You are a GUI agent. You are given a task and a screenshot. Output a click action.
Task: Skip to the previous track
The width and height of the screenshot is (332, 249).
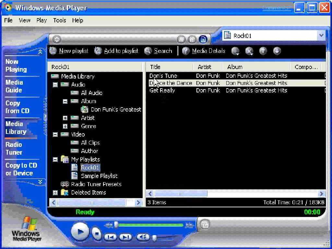[110, 237]
